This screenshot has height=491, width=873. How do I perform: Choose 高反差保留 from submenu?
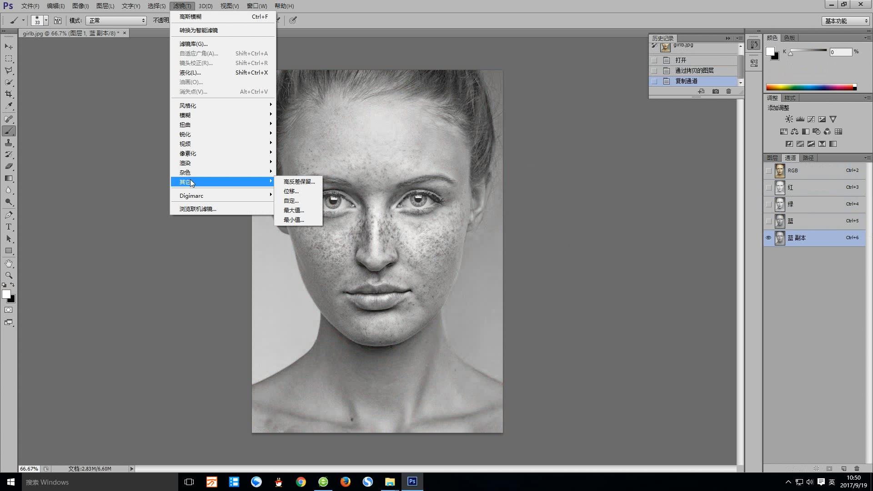[x=298, y=181]
